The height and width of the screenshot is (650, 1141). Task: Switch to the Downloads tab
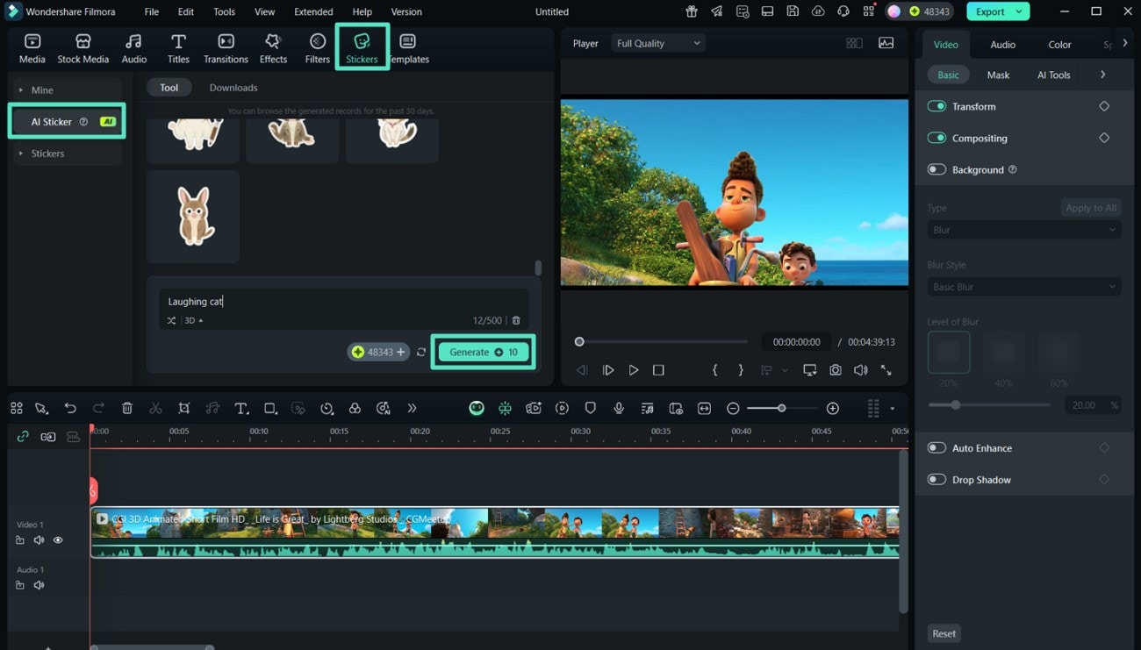tap(233, 88)
